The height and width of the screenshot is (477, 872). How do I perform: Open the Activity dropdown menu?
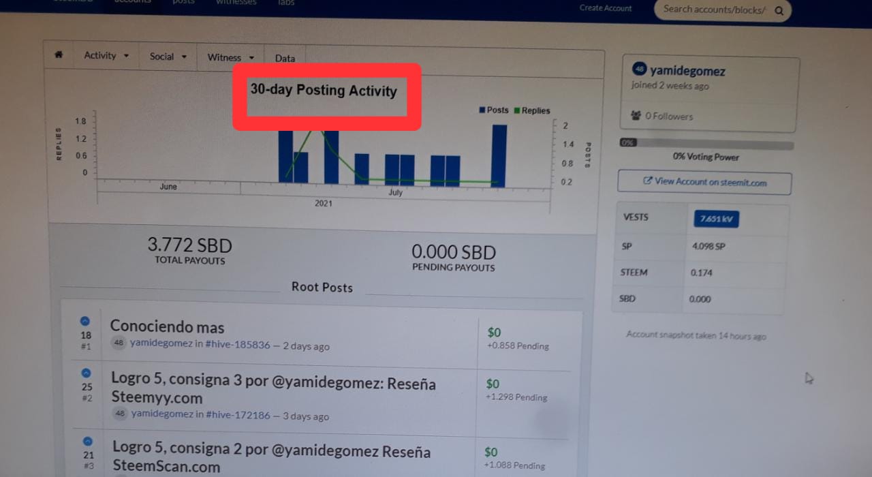point(106,56)
